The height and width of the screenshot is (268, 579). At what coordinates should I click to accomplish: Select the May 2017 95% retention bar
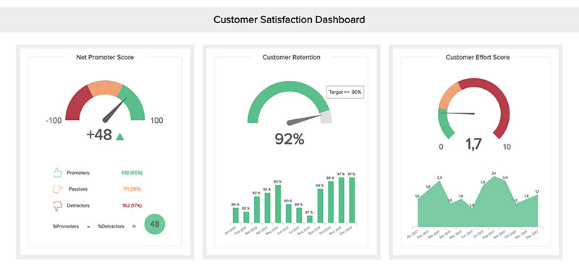click(x=278, y=204)
